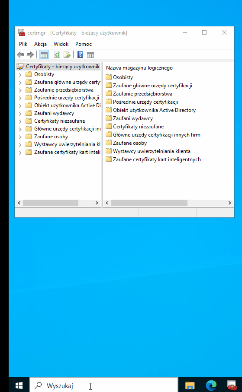242x392 pixels.
Task: Expand the Zaufane osoby tree node
Action: pos(20,137)
